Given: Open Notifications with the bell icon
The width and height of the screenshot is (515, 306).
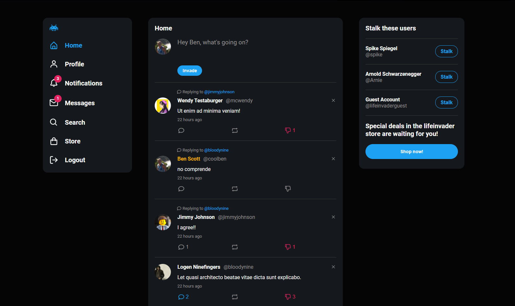Looking at the screenshot, I should tap(54, 83).
